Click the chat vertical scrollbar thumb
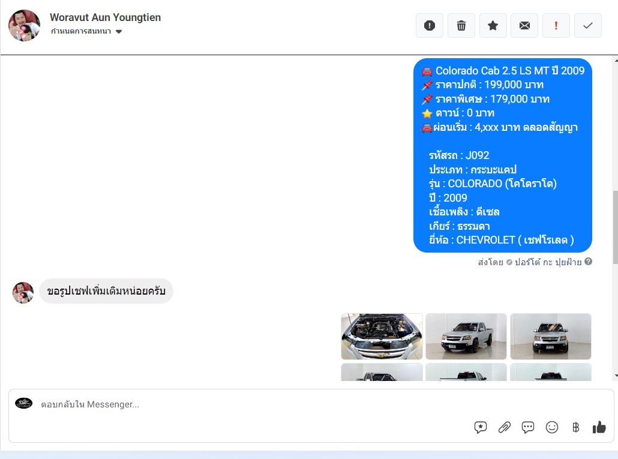 point(615,227)
